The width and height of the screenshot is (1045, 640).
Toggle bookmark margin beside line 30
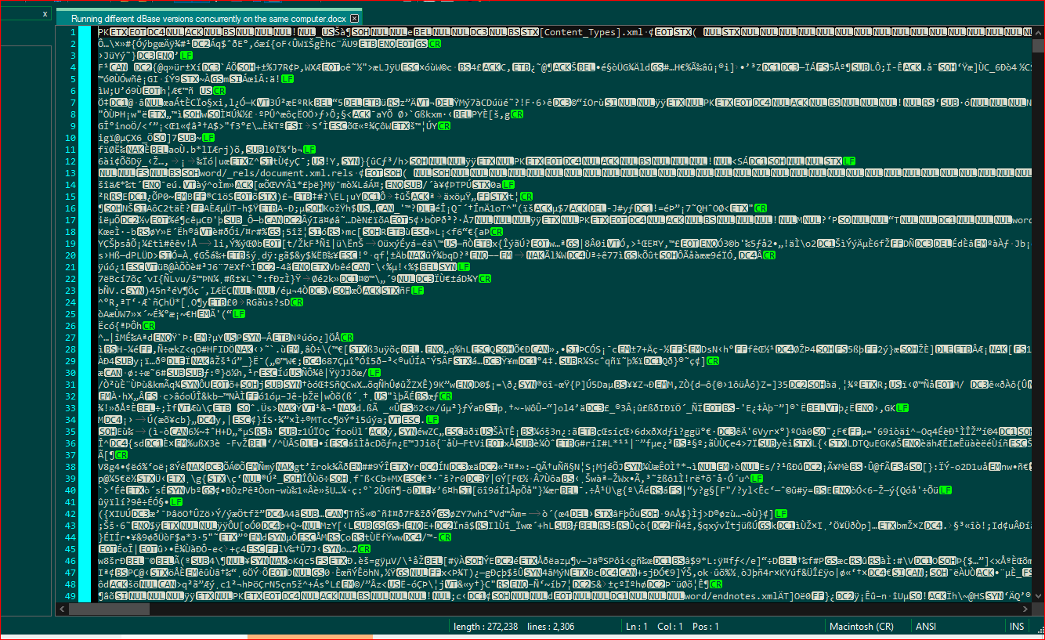[85, 373]
